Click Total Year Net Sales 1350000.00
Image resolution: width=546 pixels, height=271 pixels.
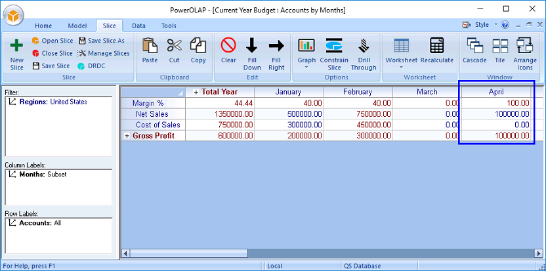coord(220,114)
